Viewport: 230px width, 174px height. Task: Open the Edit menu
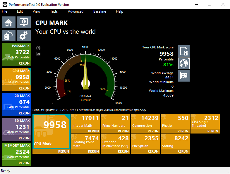[20, 11]
